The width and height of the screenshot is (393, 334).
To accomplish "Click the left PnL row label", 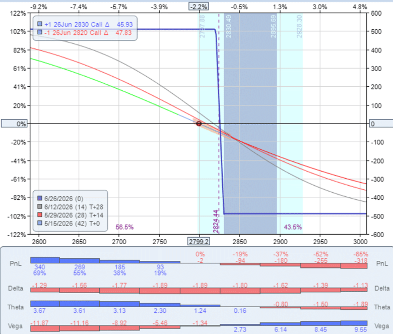I will point(16,263).
